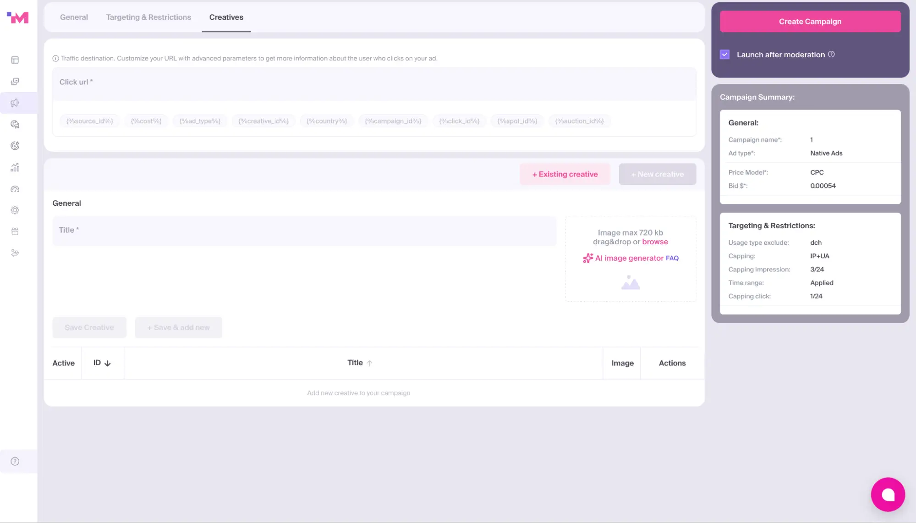Switch to the General tab

pyautogui.click(x=74, y=17)
